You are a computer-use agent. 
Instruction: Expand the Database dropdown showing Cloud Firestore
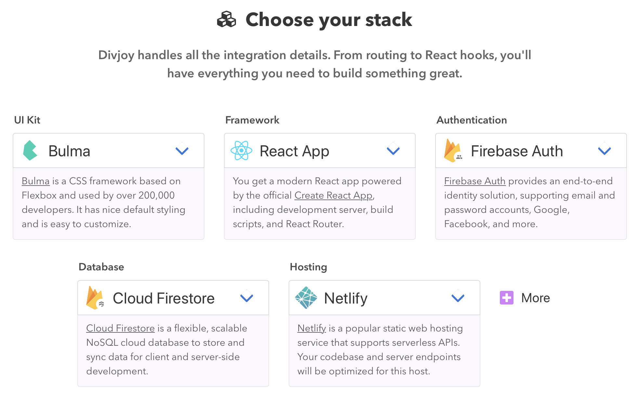(x=246, y=298)
